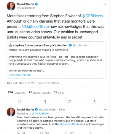Like the main tweet with heart icon
Viewport: 113px width, 134px height.
point(69,102)
